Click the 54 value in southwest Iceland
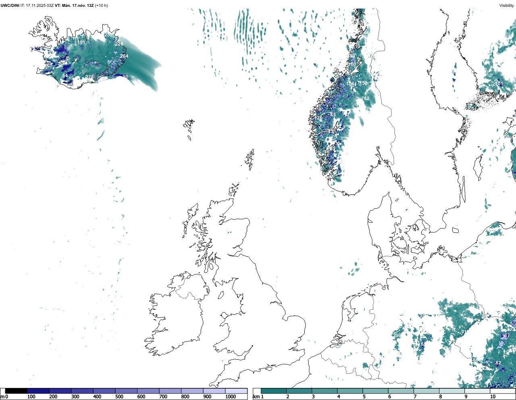 click(65, 75)
